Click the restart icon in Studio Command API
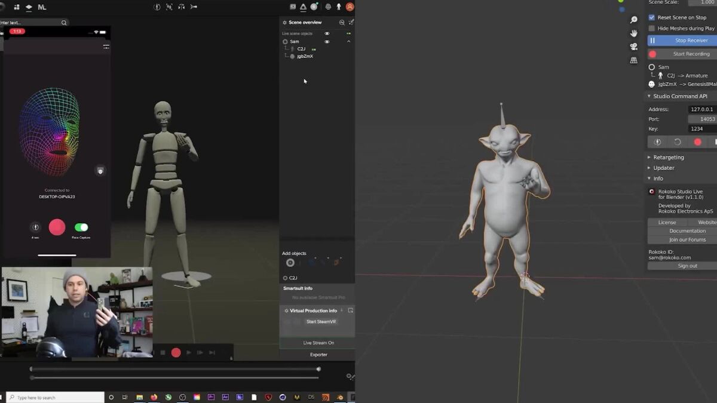 [678, 142]
